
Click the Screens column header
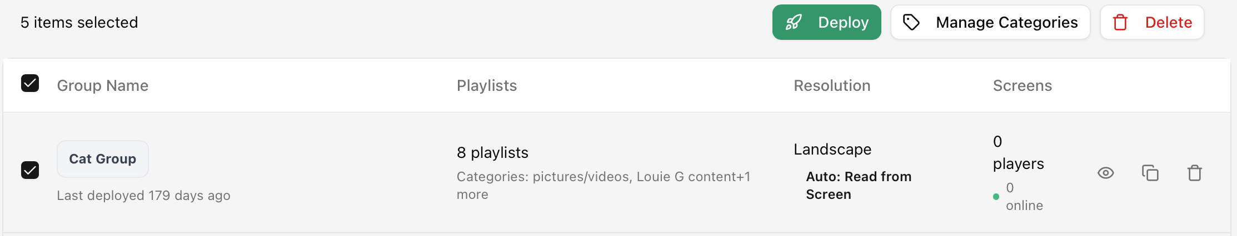pyautogui.click(x=1022, y=85)
